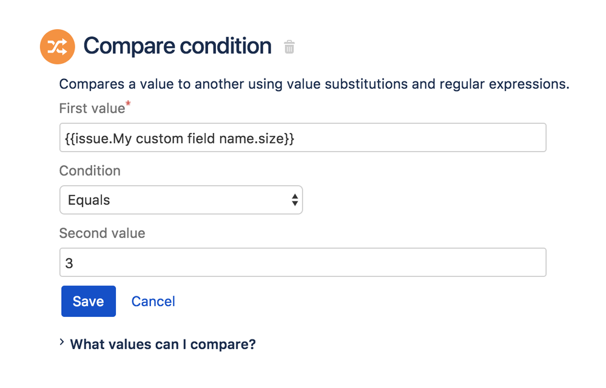Click the word Equals in the select
Viewport: 606px width, 388px height.
point(89,200)
